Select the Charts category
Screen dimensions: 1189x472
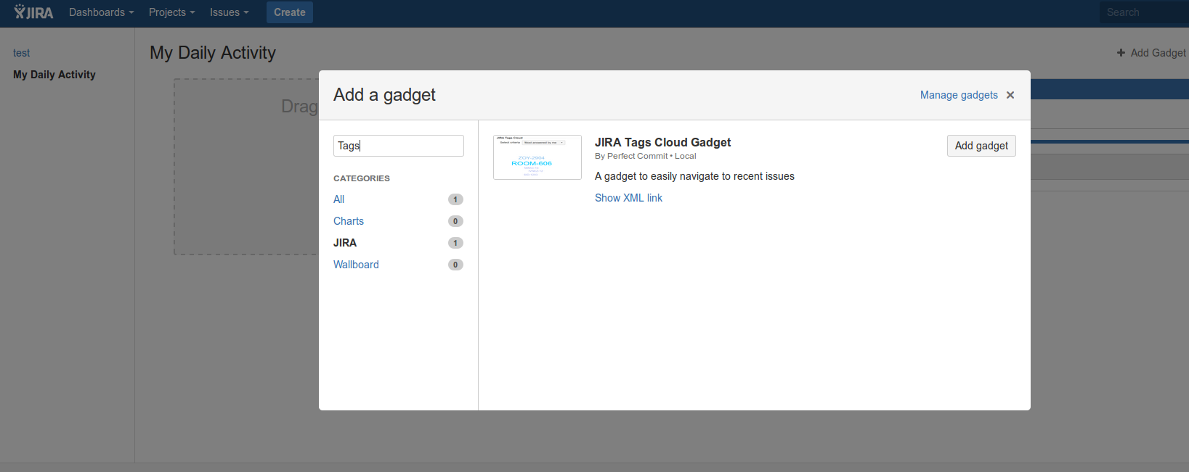click(349, 221)
